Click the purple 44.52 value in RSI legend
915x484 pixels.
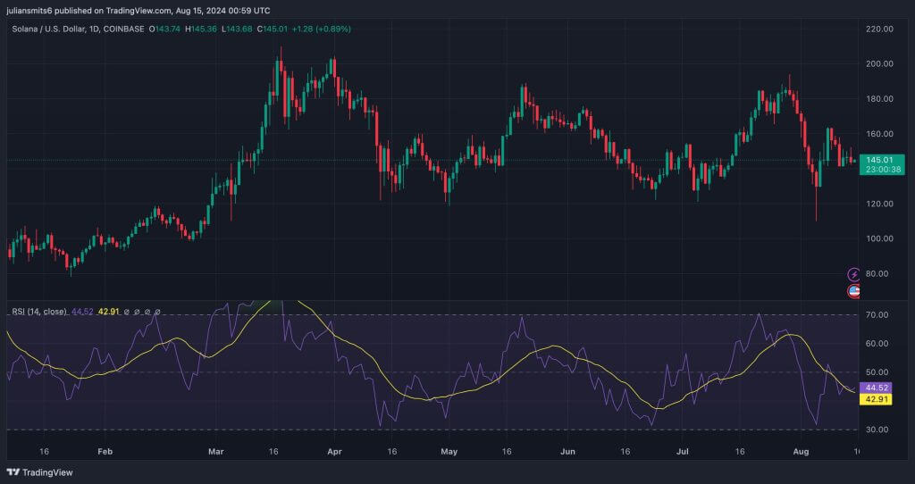click(82, 312)
